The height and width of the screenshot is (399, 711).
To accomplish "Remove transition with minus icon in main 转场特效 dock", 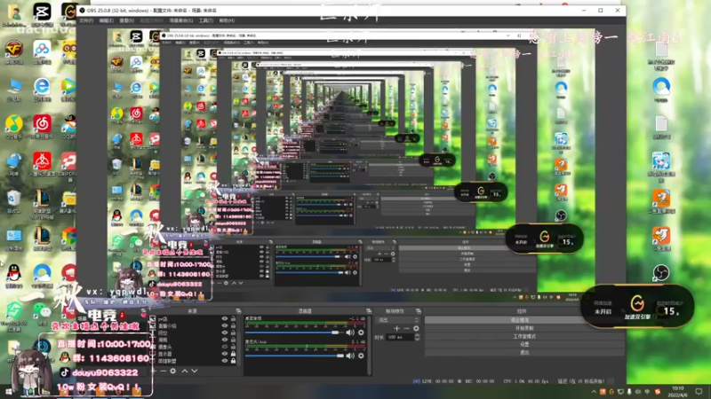I will coord(407,328).
